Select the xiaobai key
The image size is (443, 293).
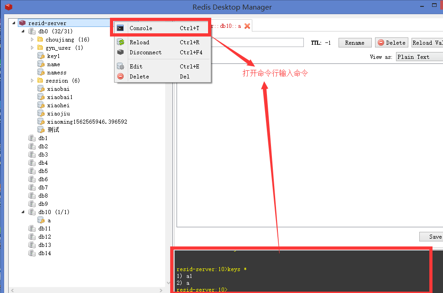tap(58, 89)
